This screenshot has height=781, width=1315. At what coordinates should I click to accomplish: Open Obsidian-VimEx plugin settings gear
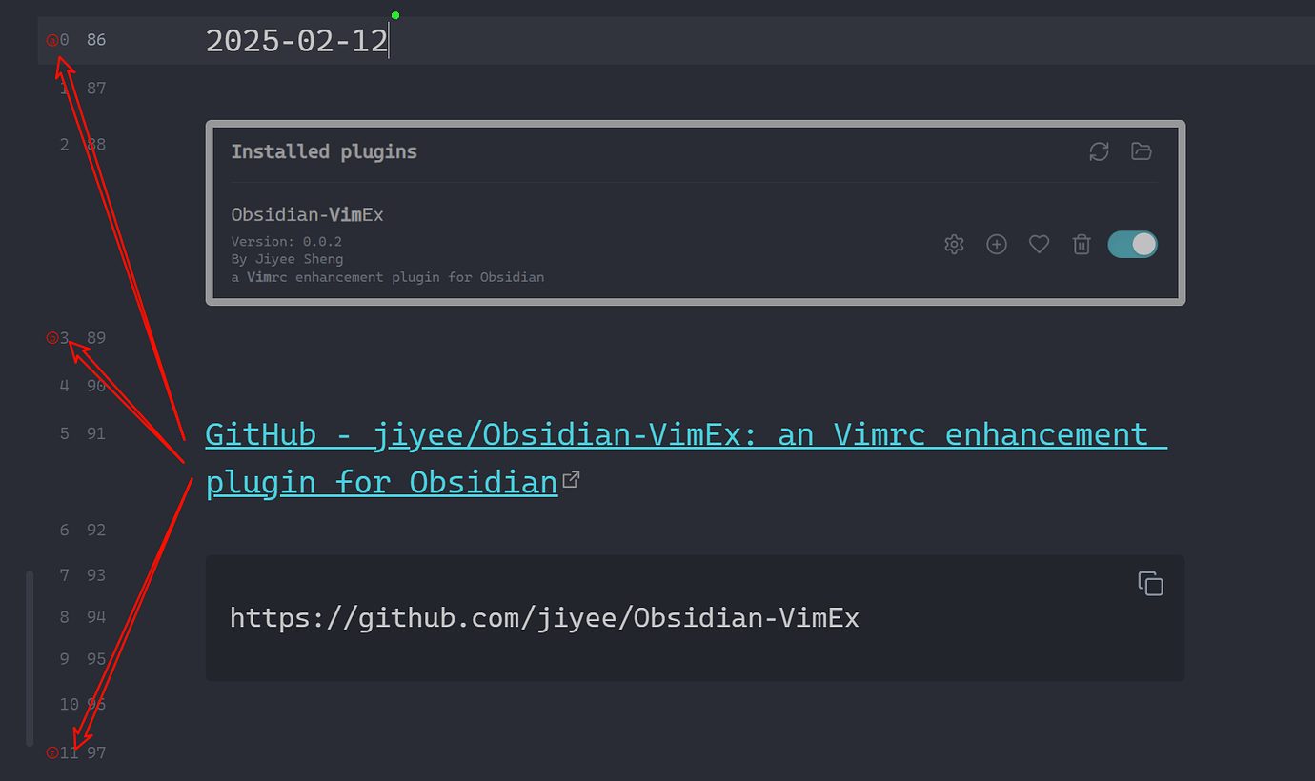pyautogui.click(x=954, y=244)
